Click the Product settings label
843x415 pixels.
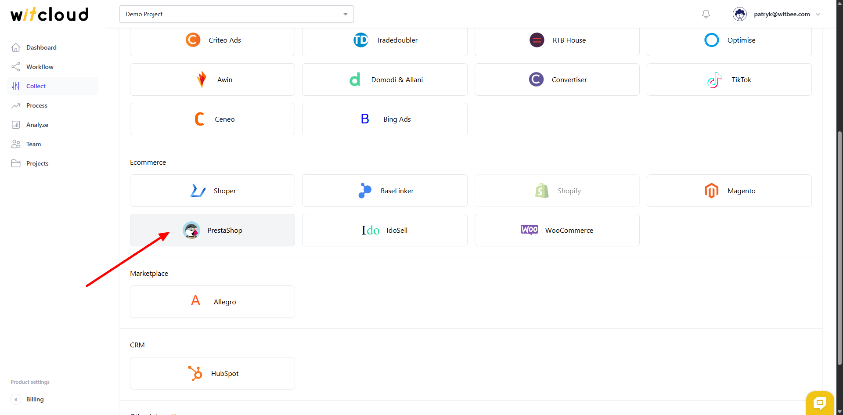point(30,382)
